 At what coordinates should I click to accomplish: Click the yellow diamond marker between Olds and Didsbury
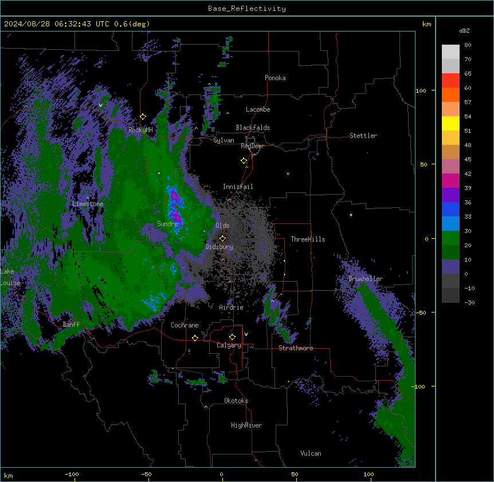(223, 239)
